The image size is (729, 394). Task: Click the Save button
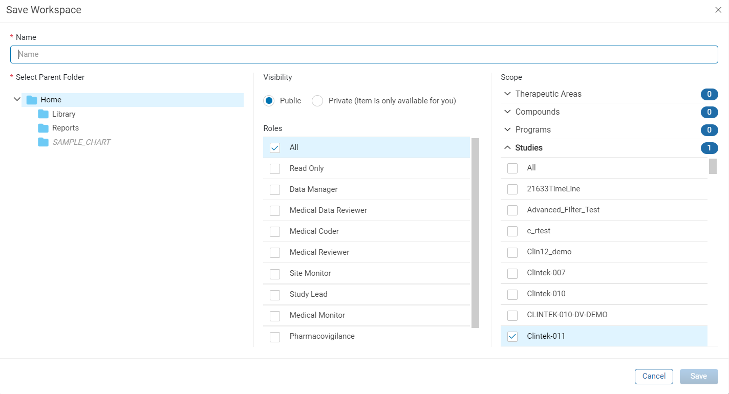(x=699, y=376)
